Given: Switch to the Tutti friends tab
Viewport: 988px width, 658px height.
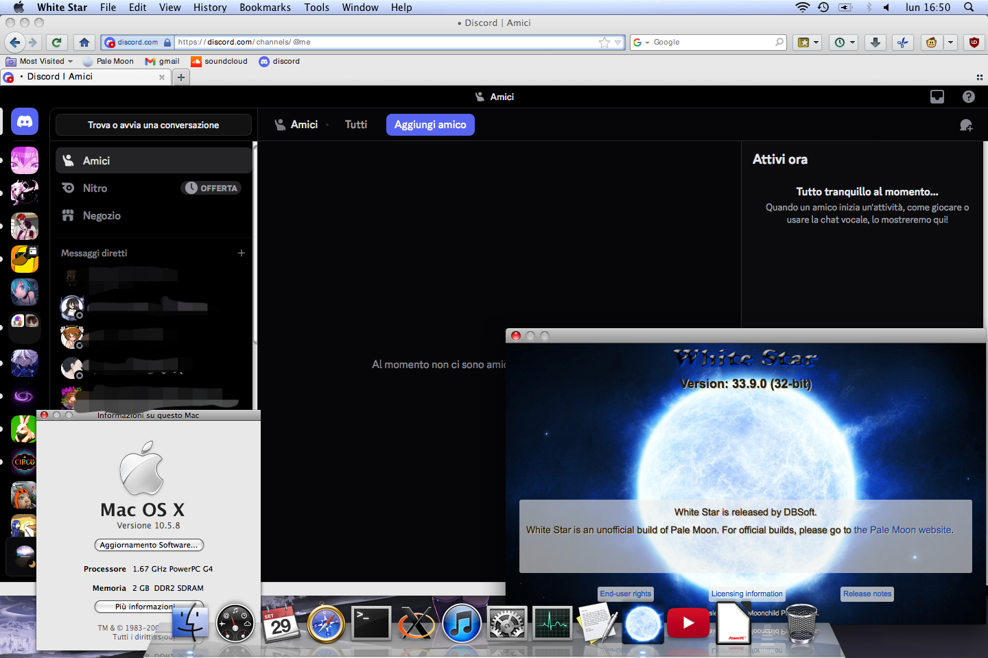Looking at the screenshot, I should (x=356, y=125).
